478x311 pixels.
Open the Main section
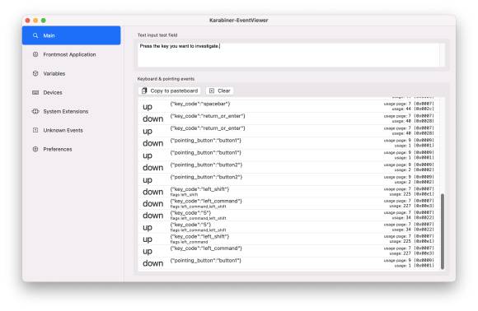(72, 35)
